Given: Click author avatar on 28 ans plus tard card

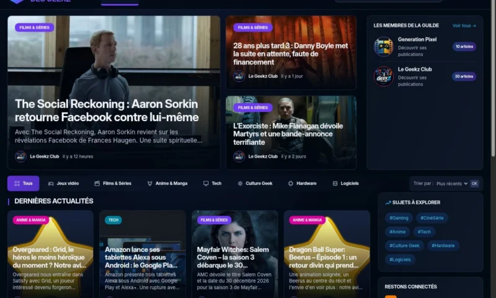Looking at the screenshot, I should coord(239,76).
